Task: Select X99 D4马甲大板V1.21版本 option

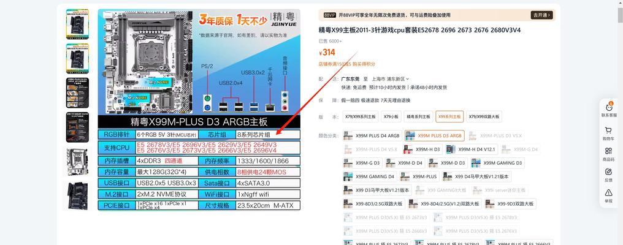Action: 477,176
